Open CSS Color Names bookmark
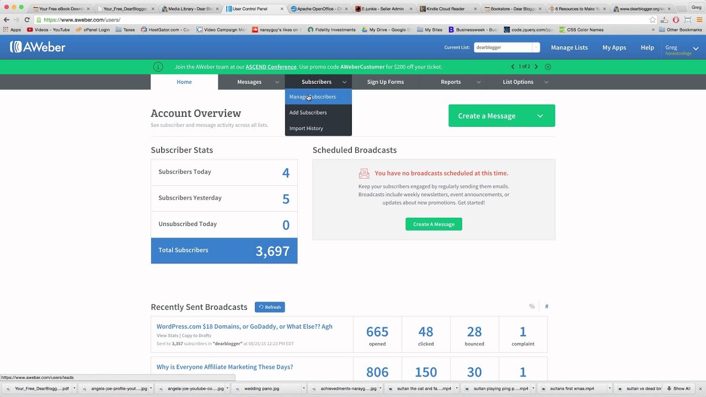Image resolution: width=706 pixels, height=397 pixels. pos(581,30)
